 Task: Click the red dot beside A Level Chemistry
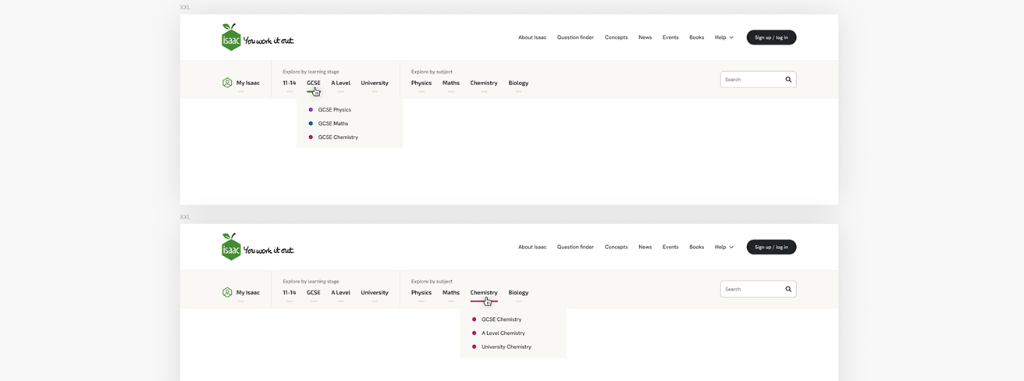(x=474, y=333)
